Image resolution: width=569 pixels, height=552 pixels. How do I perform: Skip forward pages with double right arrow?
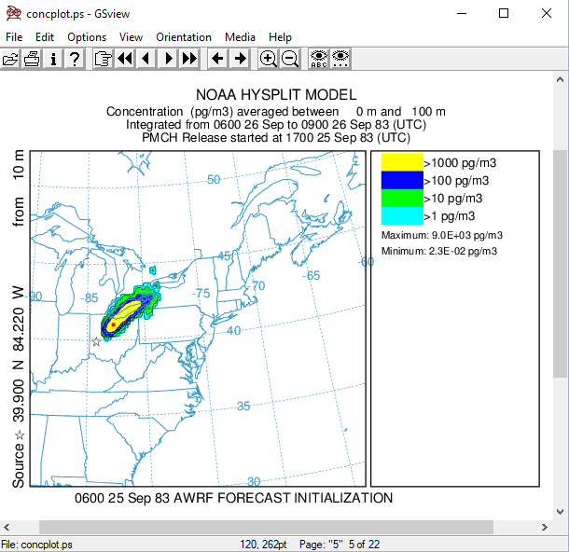[189, 59]
